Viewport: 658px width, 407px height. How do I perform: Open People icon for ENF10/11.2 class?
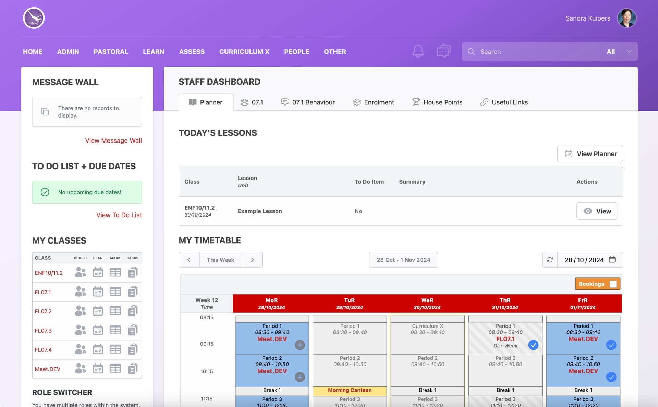[x=80, y=273]
